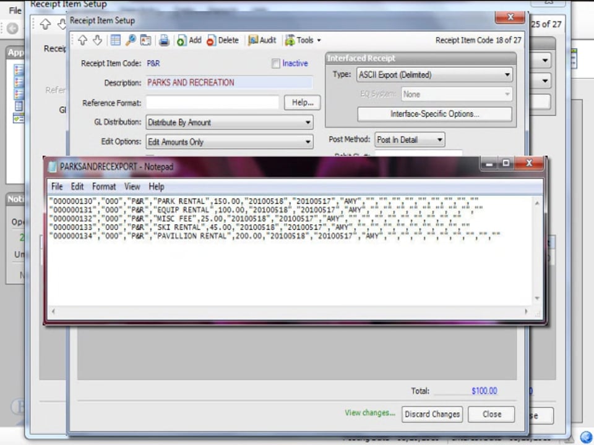Image resolution: width=594 pixels, height=445 pixels.
Task: Select the table icon in left App panel
Action: 19,106
